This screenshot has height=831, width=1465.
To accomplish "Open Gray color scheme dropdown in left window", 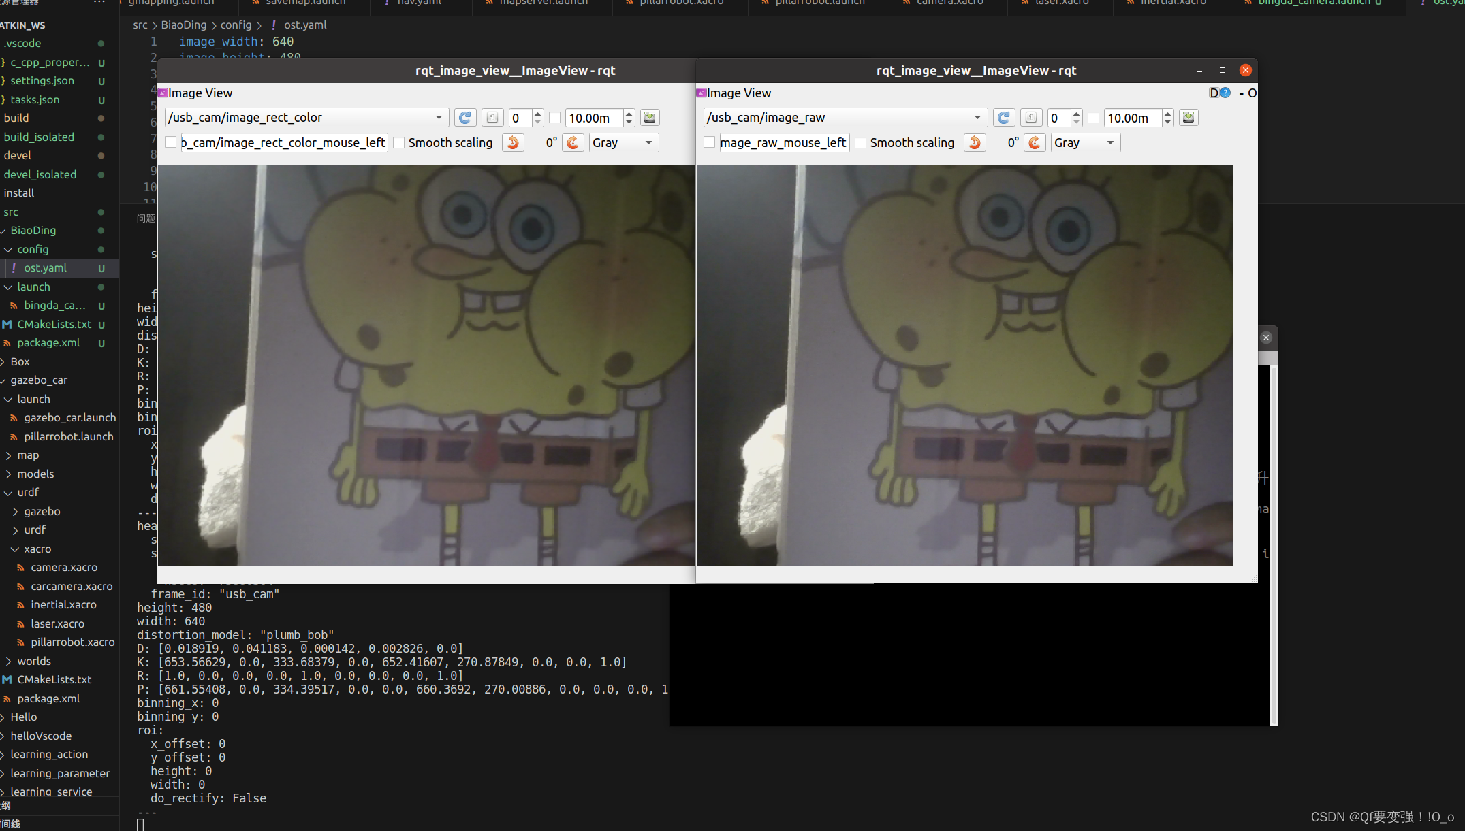I will pyautogui.click(x=623, y=142).
